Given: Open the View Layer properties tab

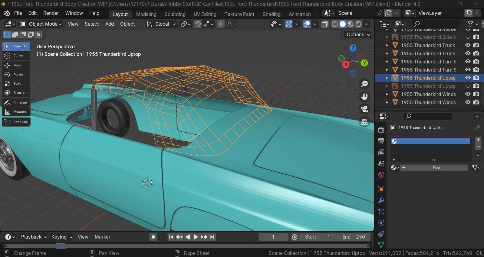Looking at the screenshot, I should point(381,152).
